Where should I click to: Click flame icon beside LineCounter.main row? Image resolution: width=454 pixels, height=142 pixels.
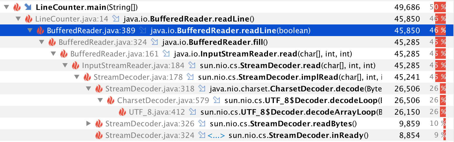(x=17, y=7)
